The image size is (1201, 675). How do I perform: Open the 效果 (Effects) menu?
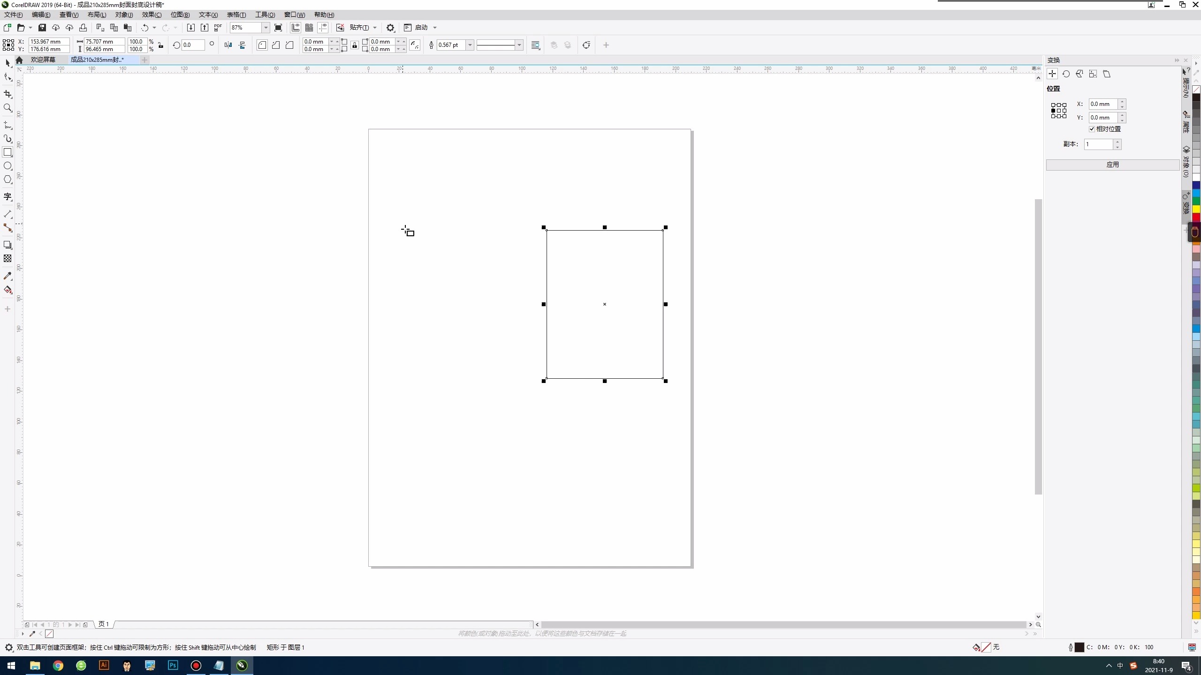152,15
